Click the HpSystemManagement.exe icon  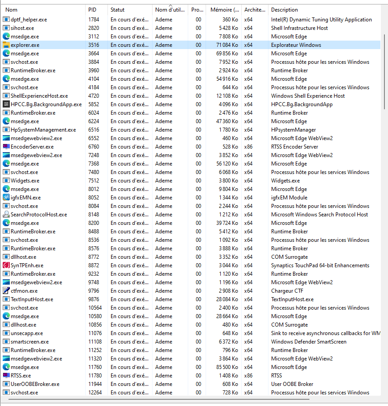(6, 130)
